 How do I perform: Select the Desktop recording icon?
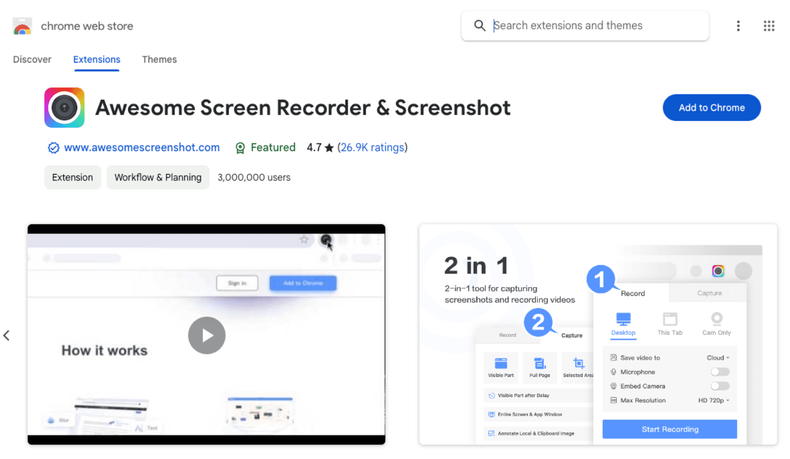click(x=623, y=320)
